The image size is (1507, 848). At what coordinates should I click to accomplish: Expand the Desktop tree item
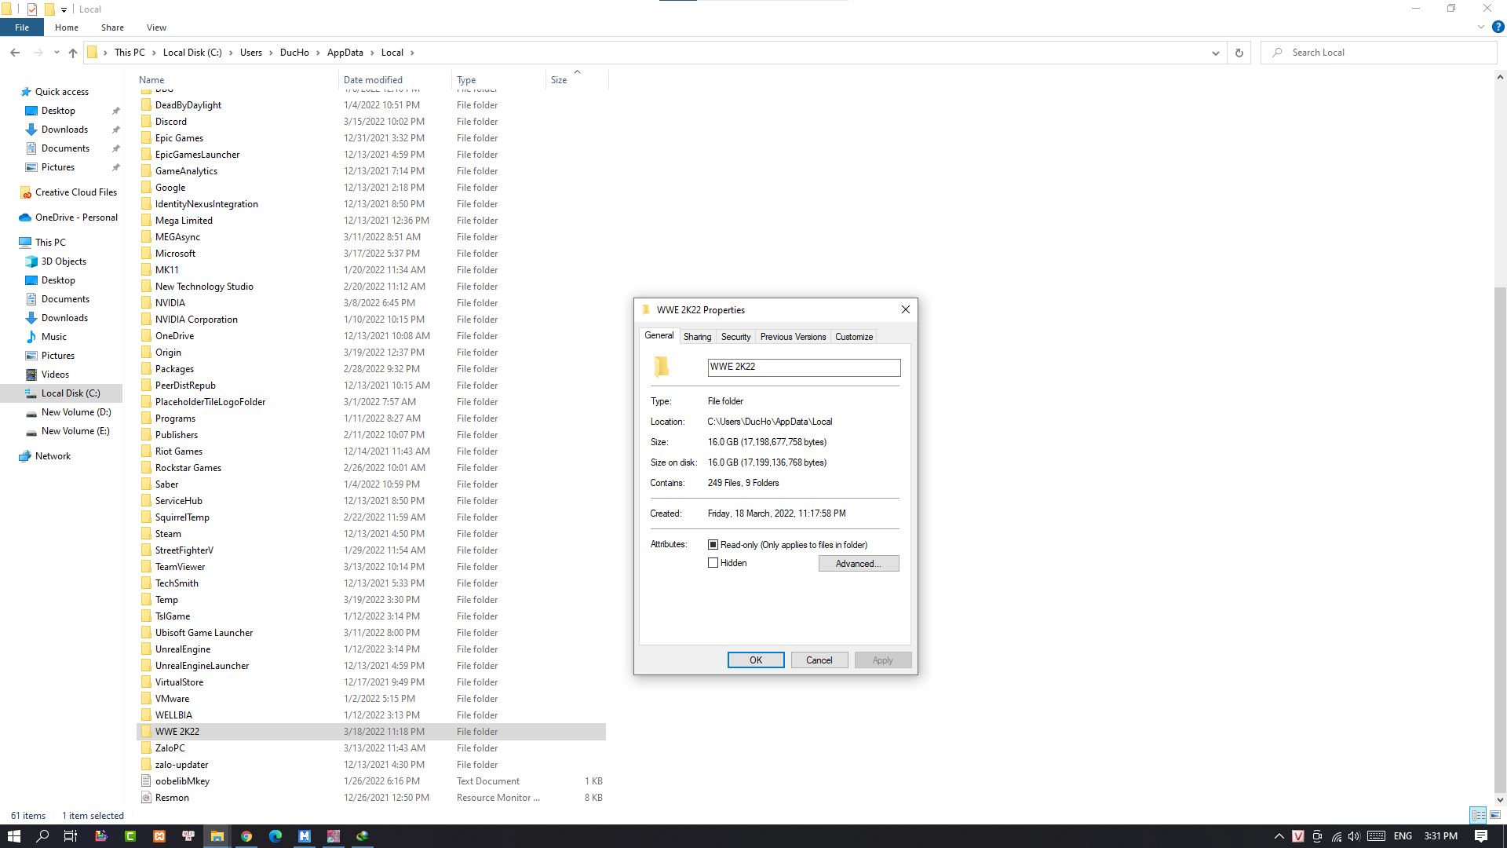pos(16,280)
